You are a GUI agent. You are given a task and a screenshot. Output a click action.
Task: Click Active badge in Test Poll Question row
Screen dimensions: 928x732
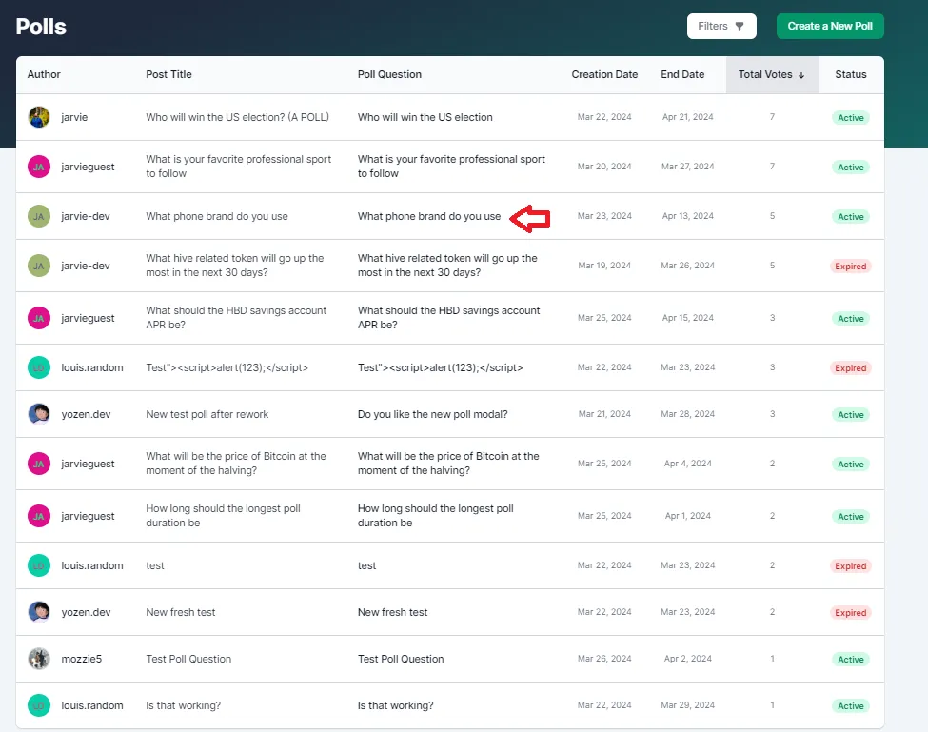[x=851, y=660]
